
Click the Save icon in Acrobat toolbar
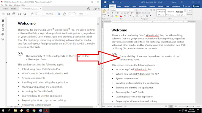pos(3,14)
